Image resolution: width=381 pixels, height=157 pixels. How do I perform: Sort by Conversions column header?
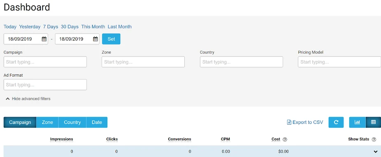coord(179,139)
